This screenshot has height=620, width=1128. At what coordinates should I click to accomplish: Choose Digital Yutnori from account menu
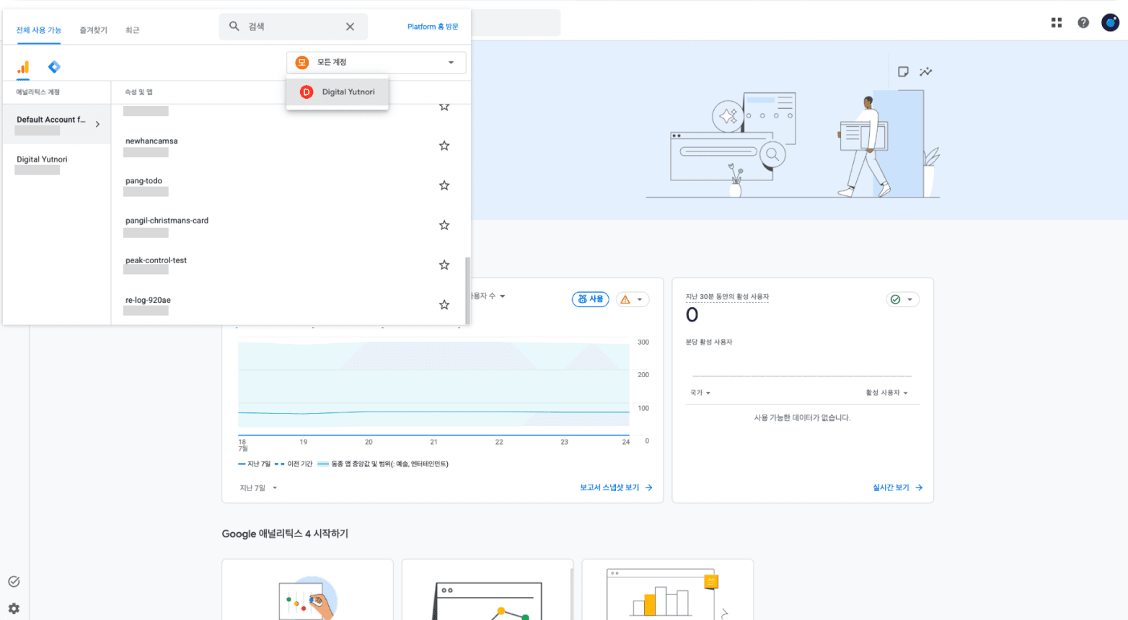point(338,92)
